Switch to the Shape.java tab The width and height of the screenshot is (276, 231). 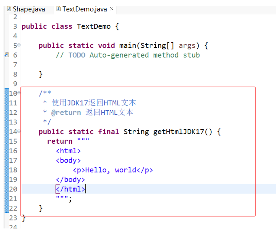[29, 9]
